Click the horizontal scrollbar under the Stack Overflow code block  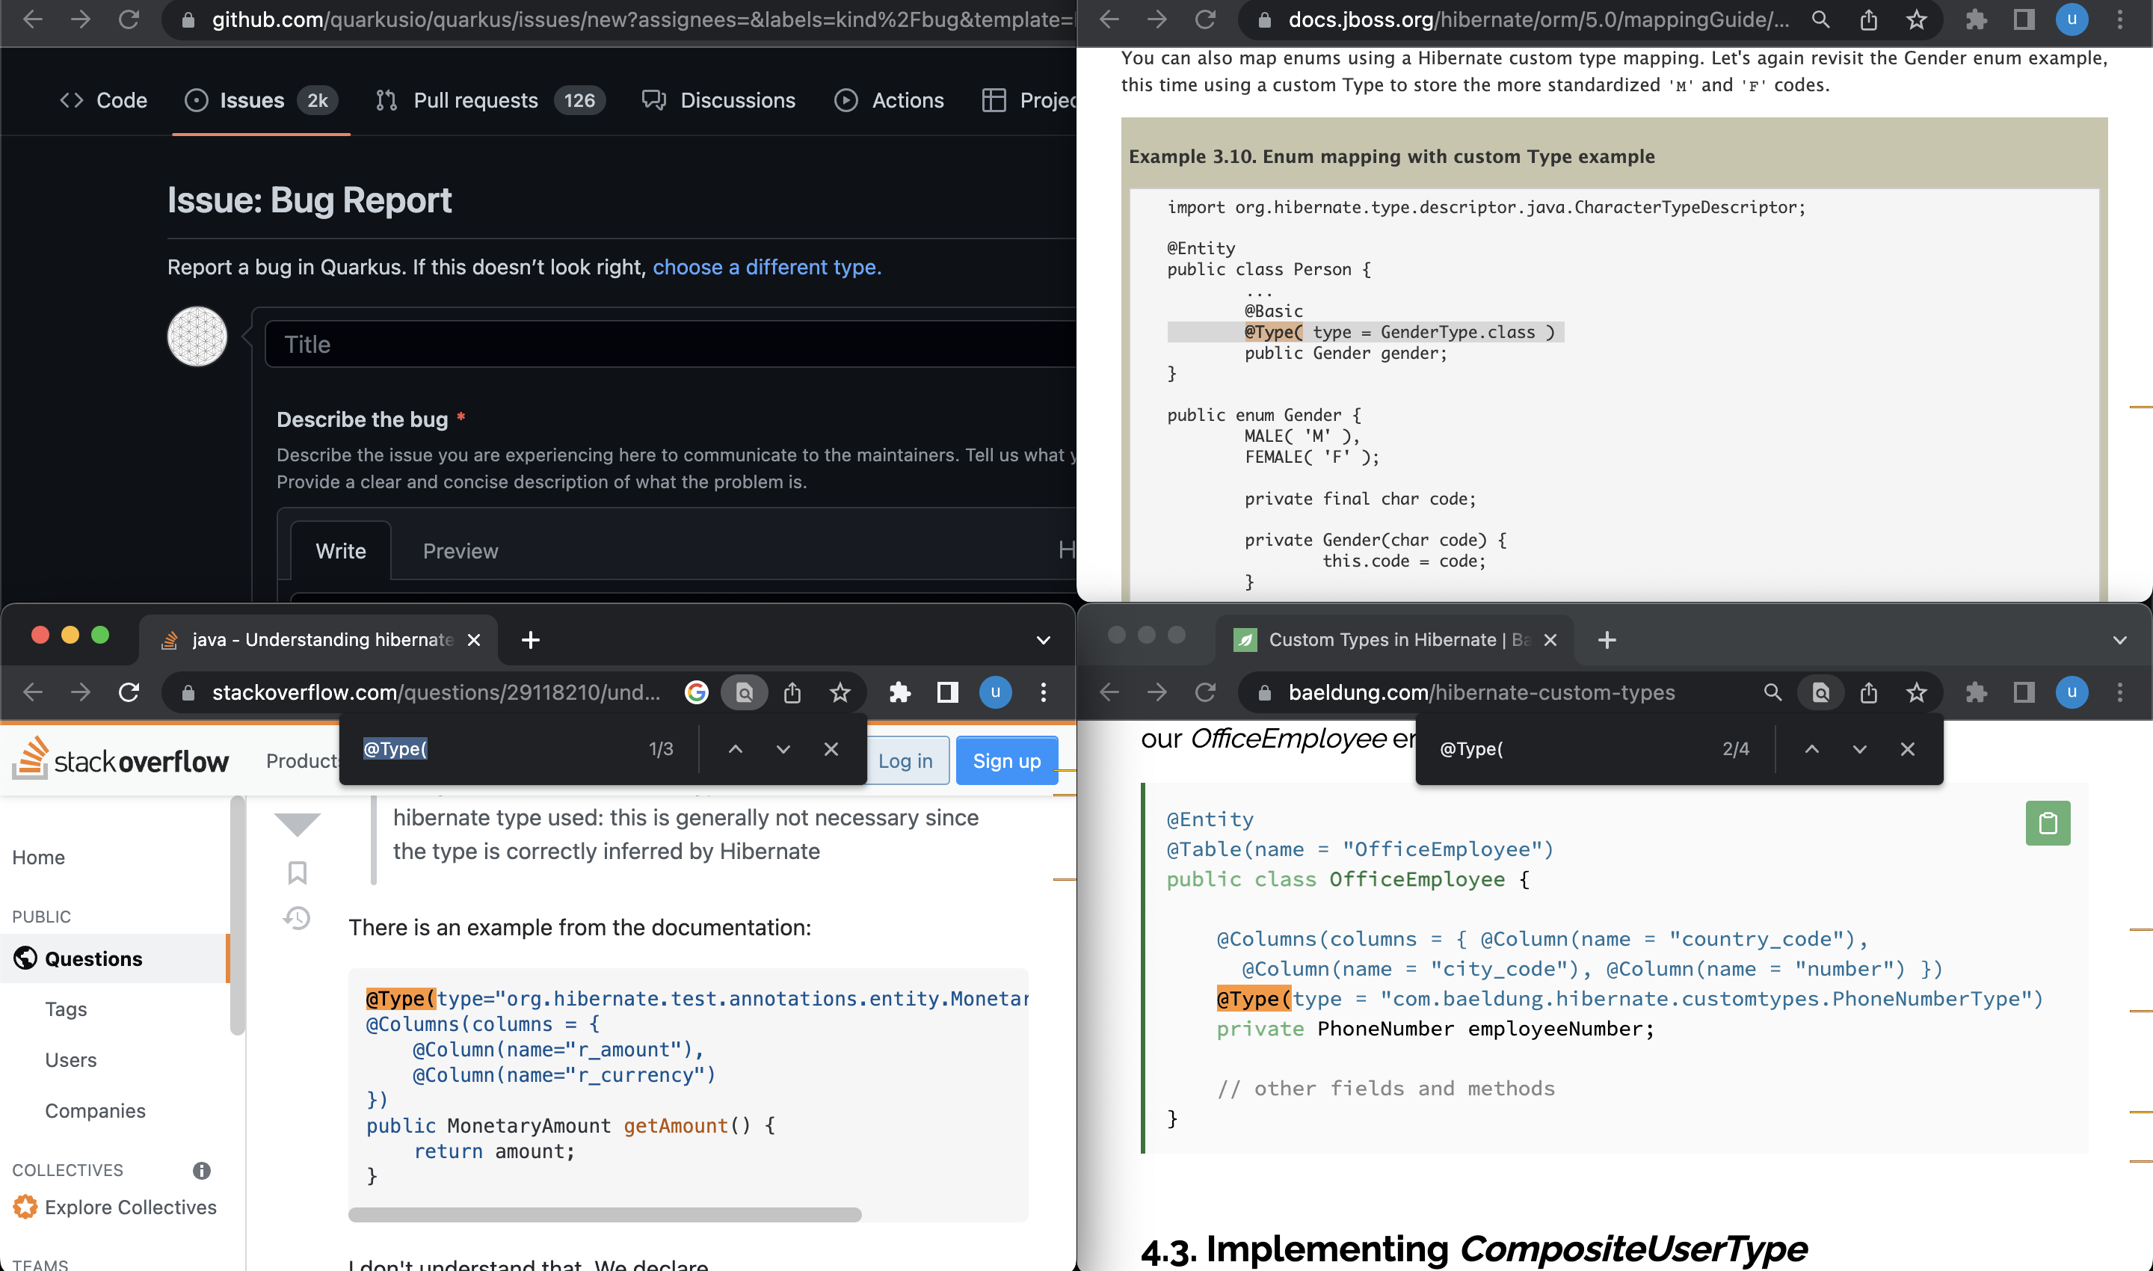pos(604,1213)
